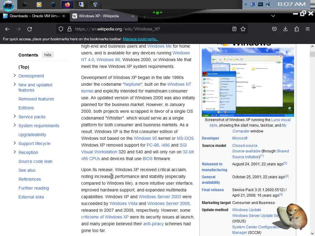Open the Extensions puzzle icon
Screen dimensions: 315x236
point(297,29)
